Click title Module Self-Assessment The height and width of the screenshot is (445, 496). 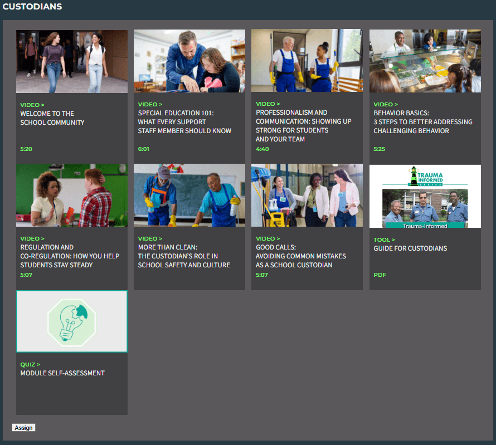click(x=62, y=373)
